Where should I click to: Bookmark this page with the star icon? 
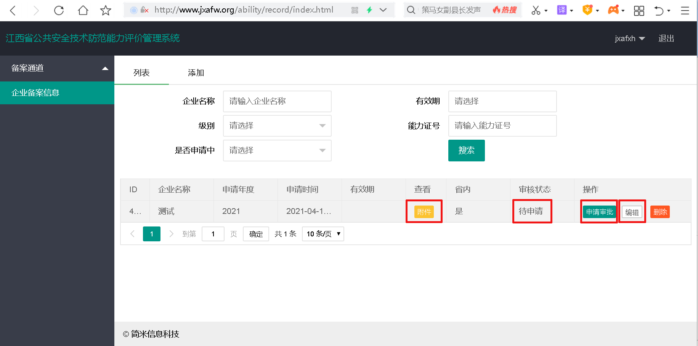pyautogui.click(x=106, y=10)
